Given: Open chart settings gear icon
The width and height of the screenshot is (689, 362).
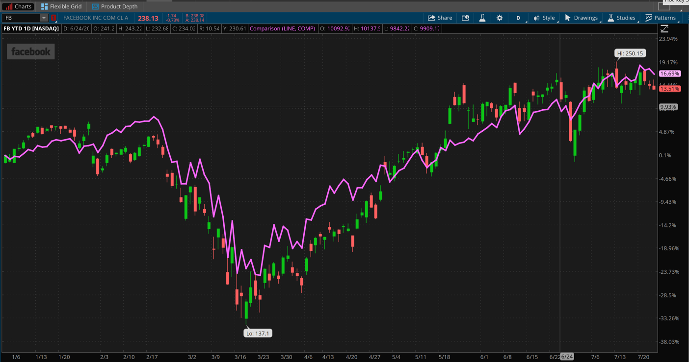Looking at the screenshot, I should coord(499,18).
